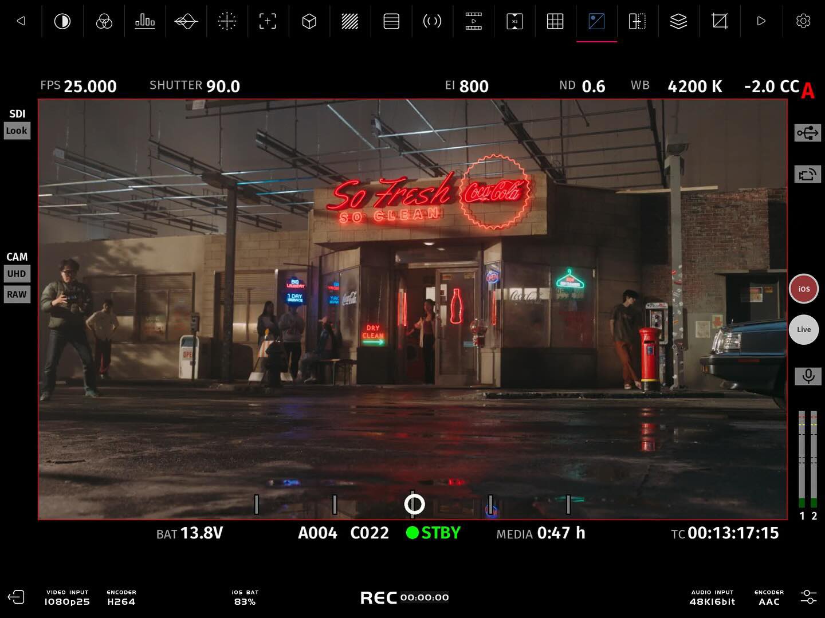This screenshot has height=618, width=825.
Task: Open the layers stack icon
Action: (678, 22)
